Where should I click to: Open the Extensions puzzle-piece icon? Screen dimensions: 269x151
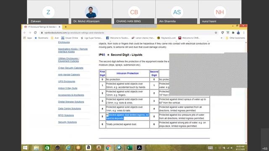(x=233, y=33)
